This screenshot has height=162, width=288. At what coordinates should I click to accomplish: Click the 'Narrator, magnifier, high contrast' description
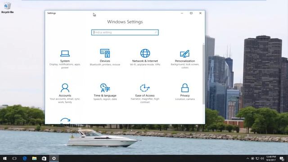click(145, 100)
